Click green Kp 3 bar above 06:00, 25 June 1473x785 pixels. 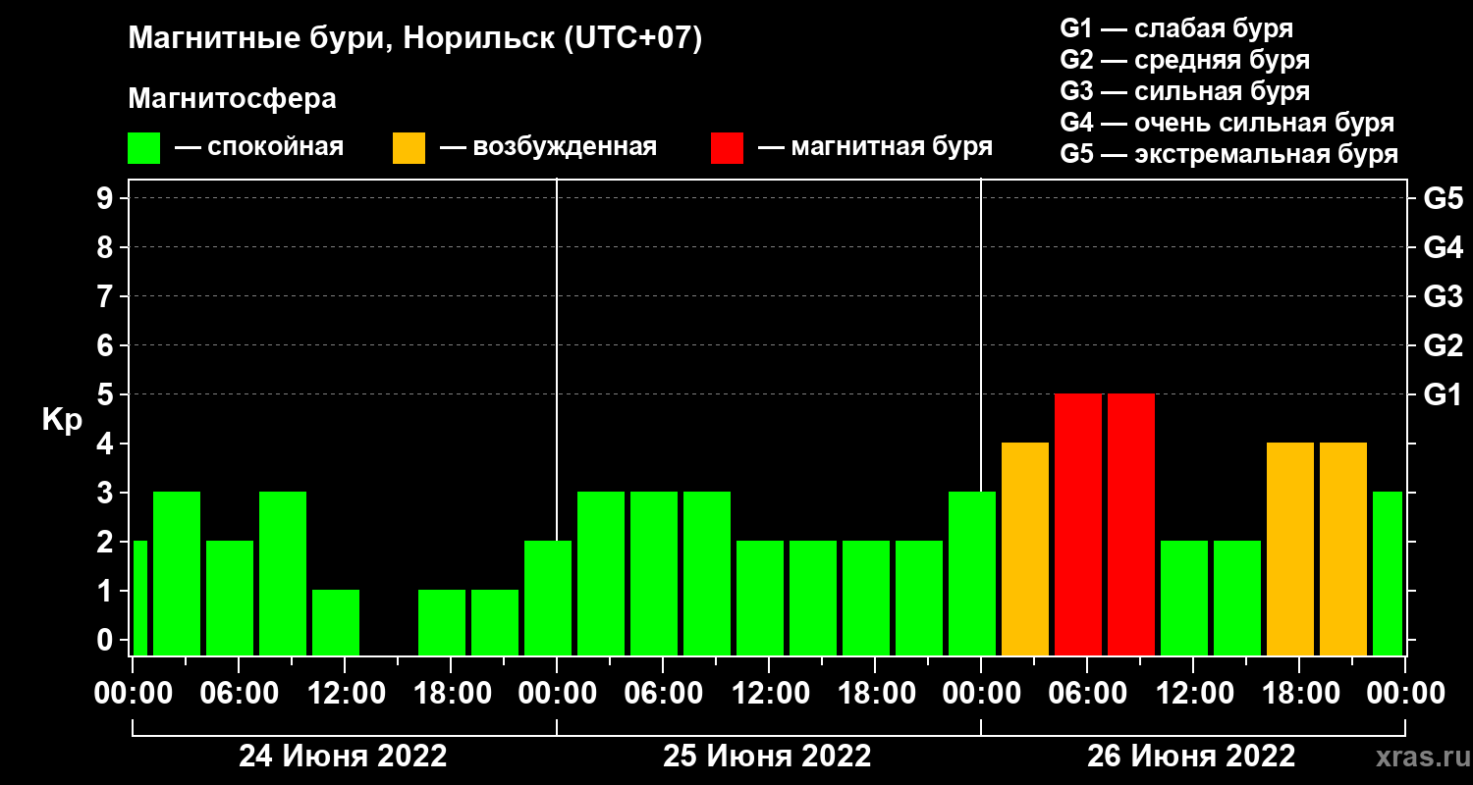coord(654,573)
